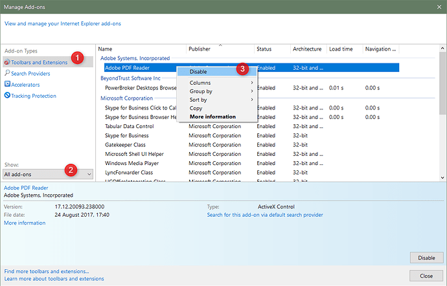This screenshot has width=447, height=286.
Task: Click Search for this add-on link
Action: point(264,215)
